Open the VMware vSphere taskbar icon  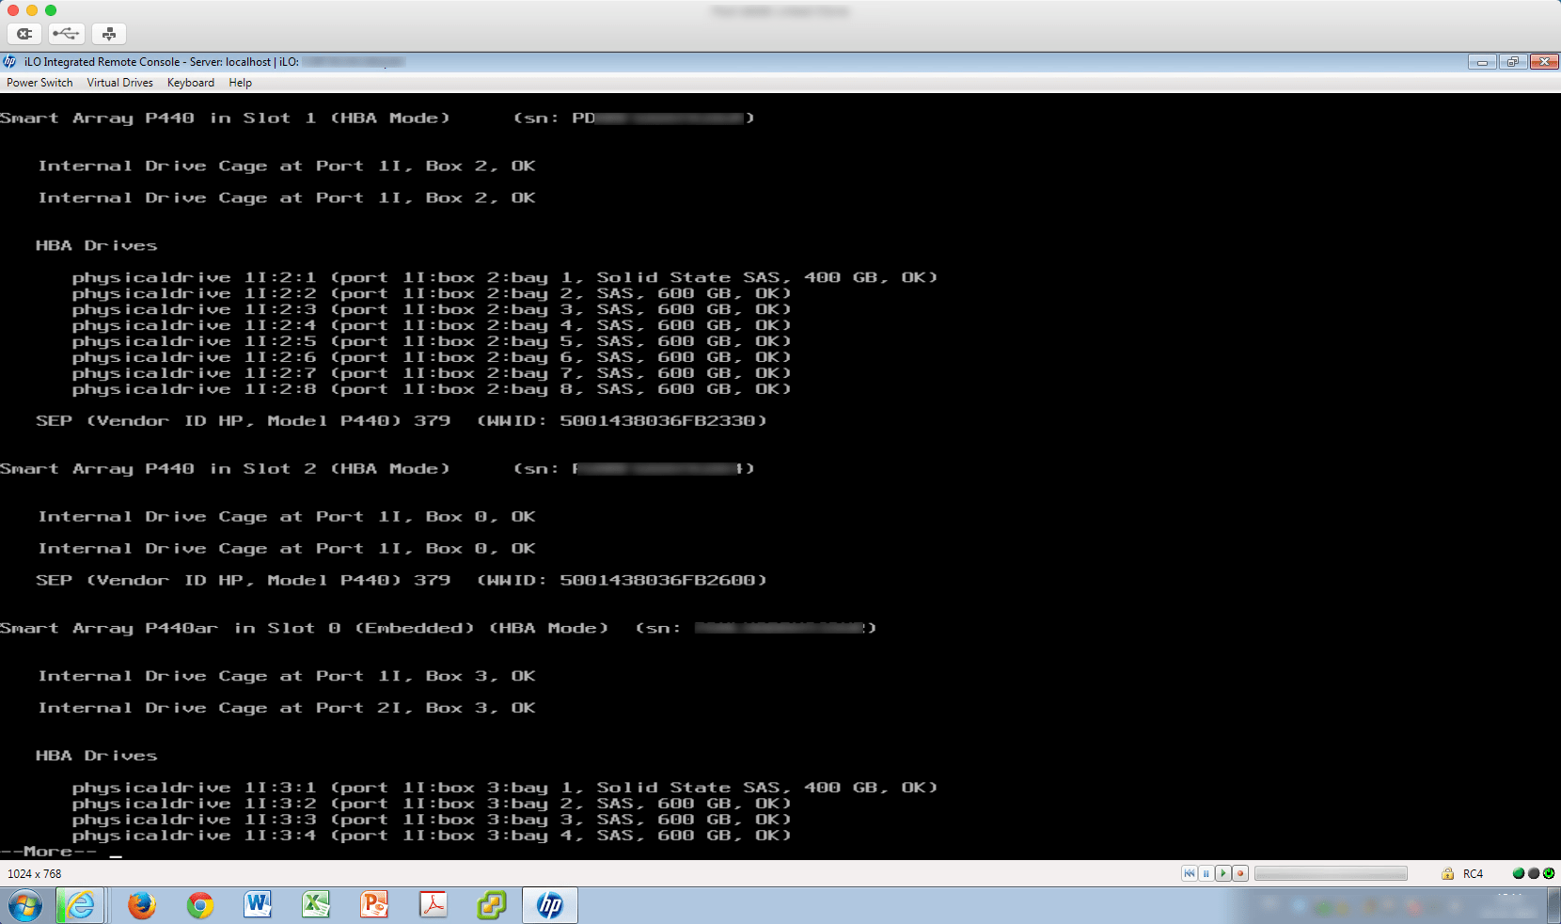(492, 905)
